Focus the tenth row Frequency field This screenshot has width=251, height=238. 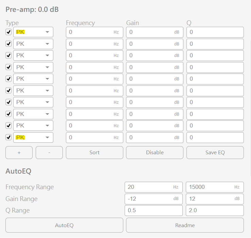point(94,137)
